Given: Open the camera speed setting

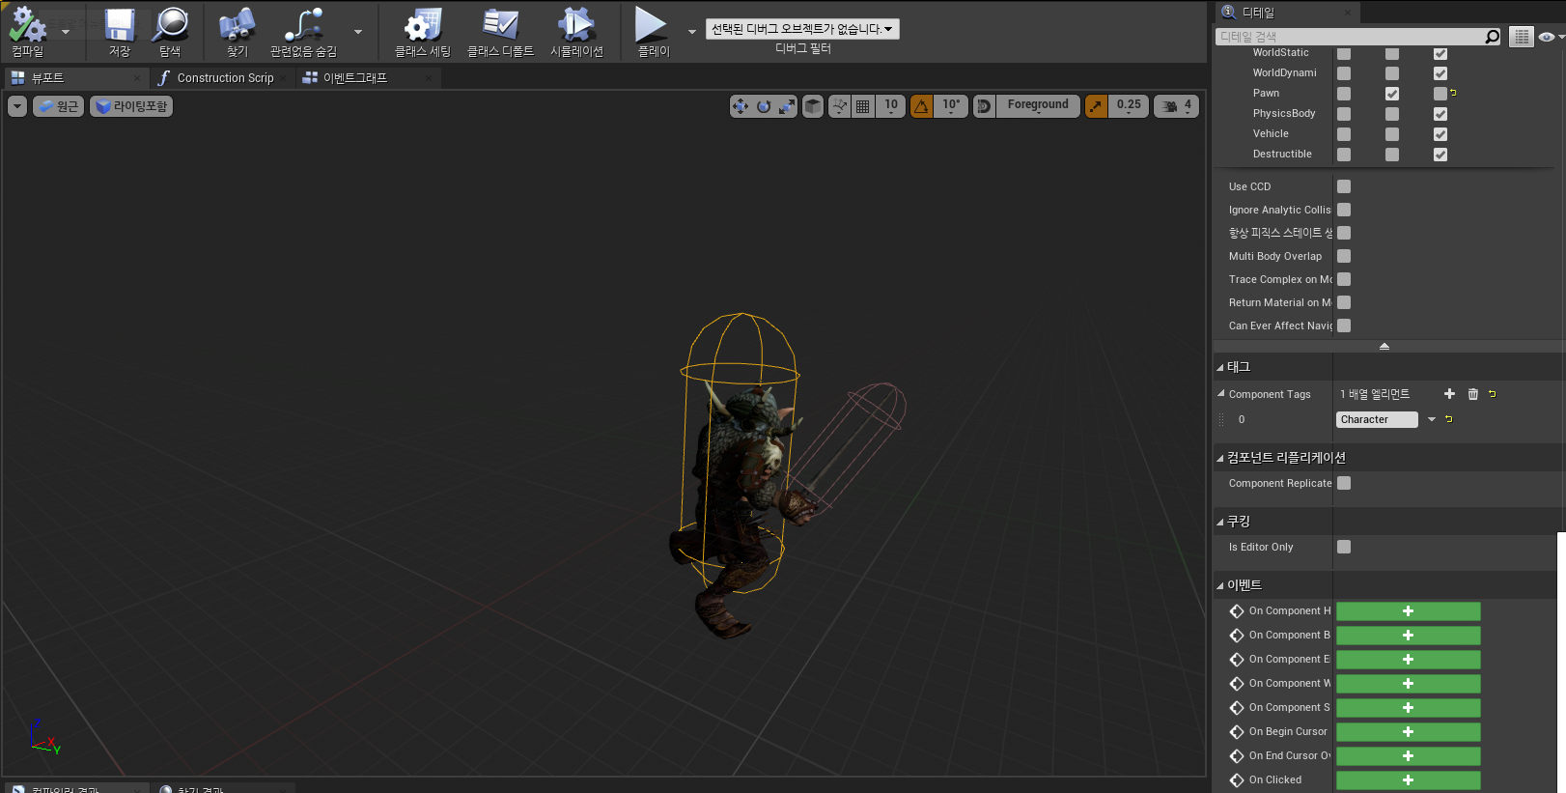Looking at the screenshot, I should (1177, 106).
